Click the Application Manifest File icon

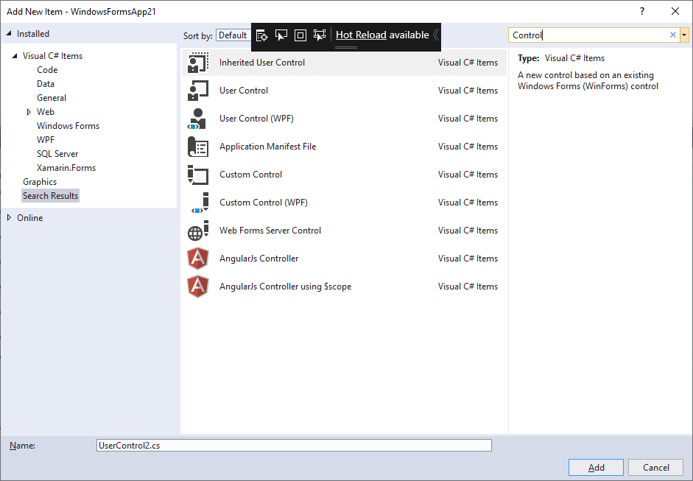click(198, 147)
